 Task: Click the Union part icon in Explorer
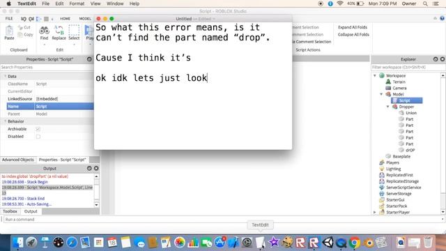401,113
